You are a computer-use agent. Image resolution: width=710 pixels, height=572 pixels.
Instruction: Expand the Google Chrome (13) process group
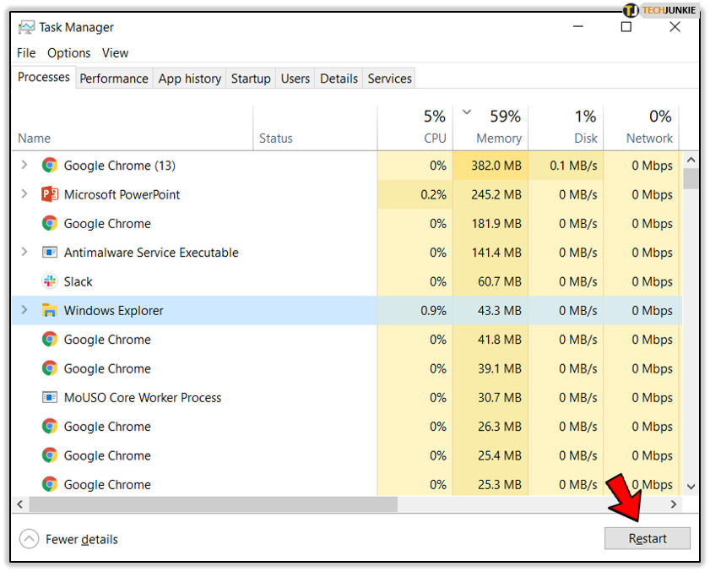click(24, 166)
